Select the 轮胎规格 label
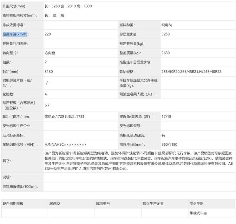The image size is (236, 224). pos(127,72)
